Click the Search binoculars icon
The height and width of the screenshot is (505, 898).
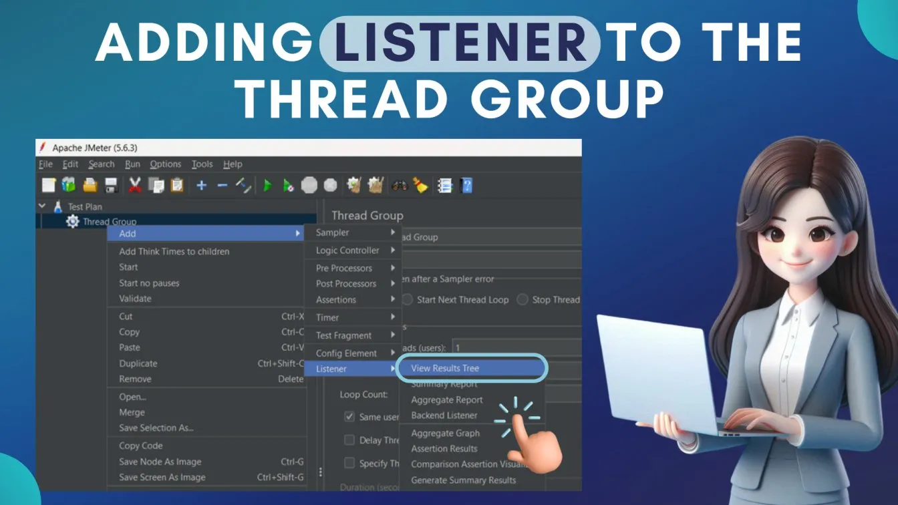click(x=400, y=185)
